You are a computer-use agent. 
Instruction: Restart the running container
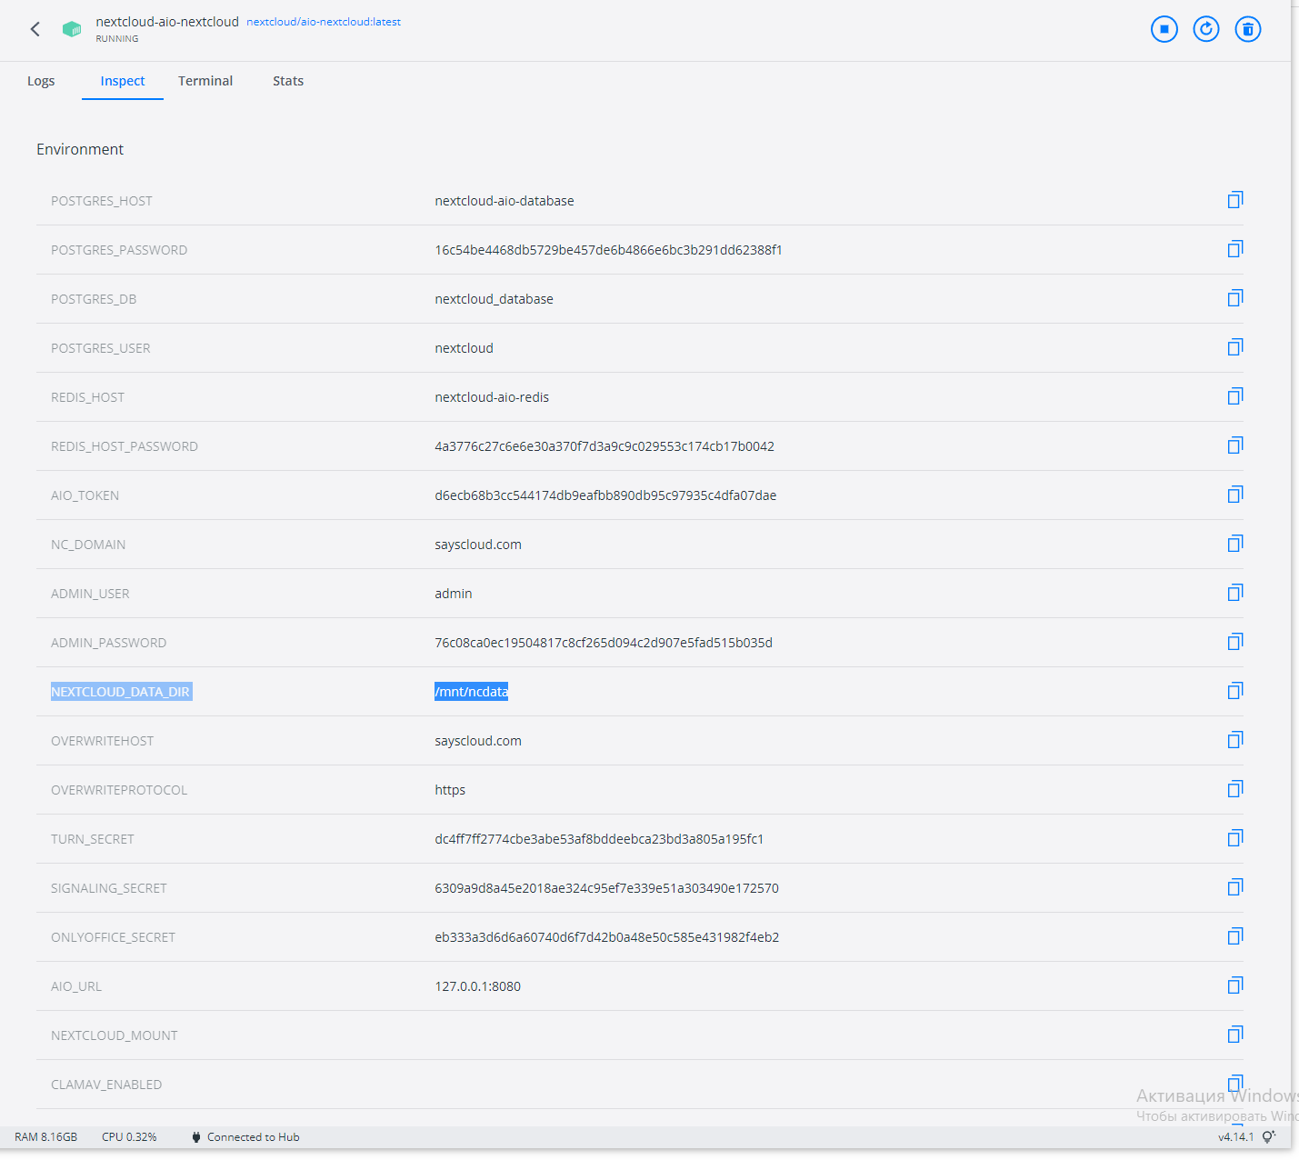click(1206, 29)
